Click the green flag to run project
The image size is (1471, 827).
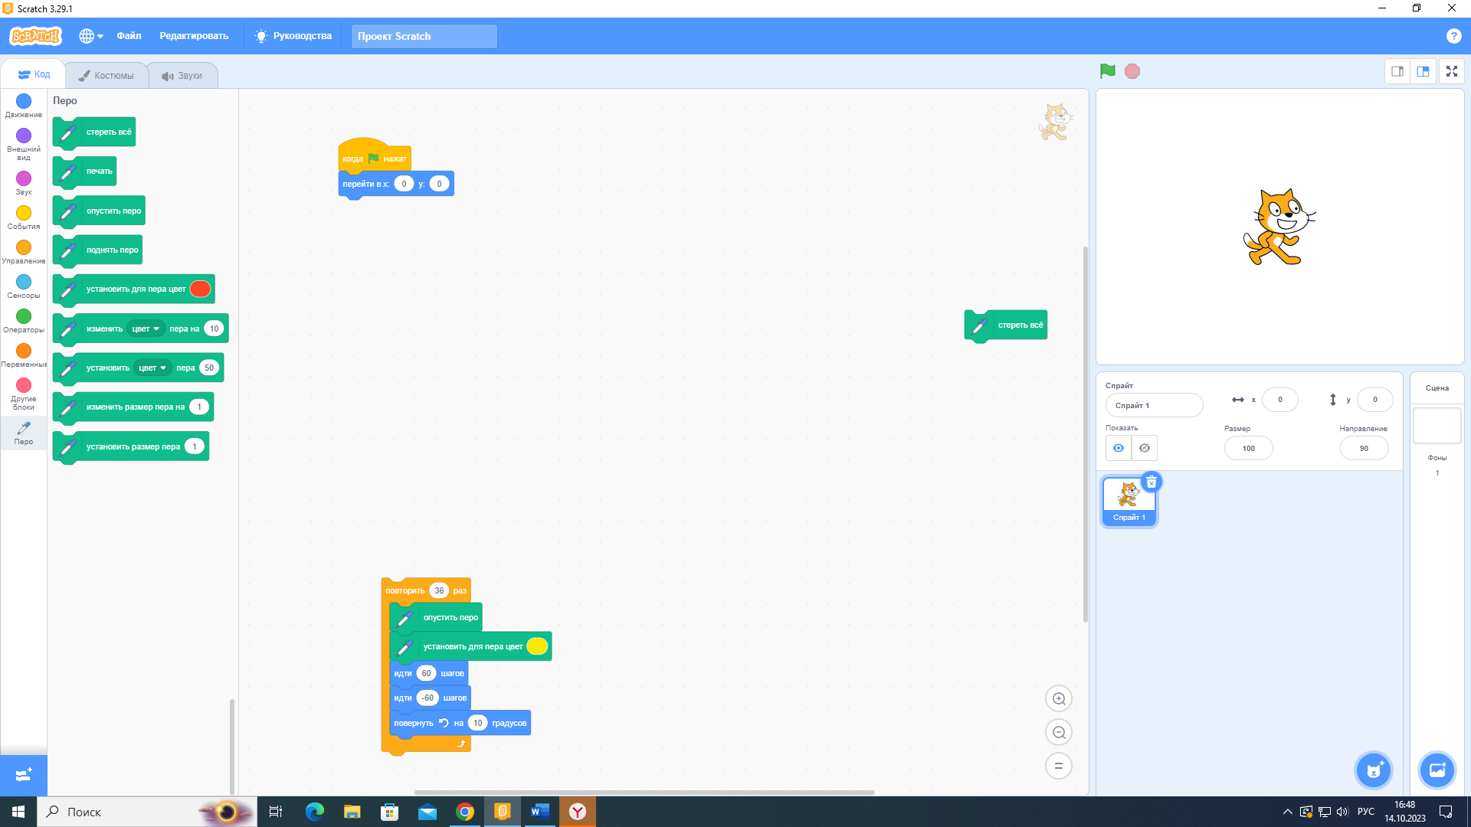pos(1107,71)
